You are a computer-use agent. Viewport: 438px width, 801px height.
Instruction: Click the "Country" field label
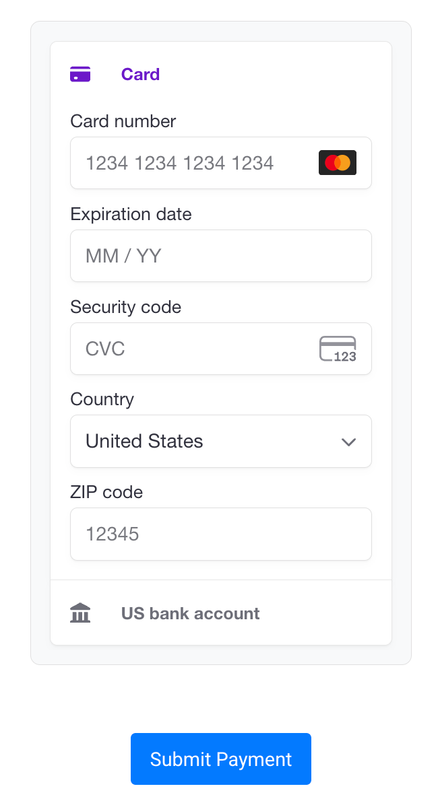(x=102, y=399)
